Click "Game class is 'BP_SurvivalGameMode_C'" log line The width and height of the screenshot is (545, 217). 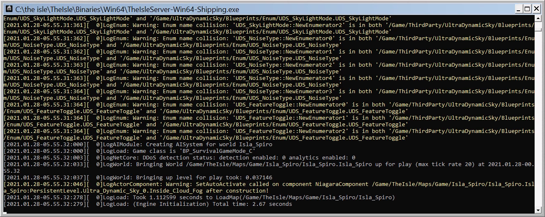click(x=129, y=151)
